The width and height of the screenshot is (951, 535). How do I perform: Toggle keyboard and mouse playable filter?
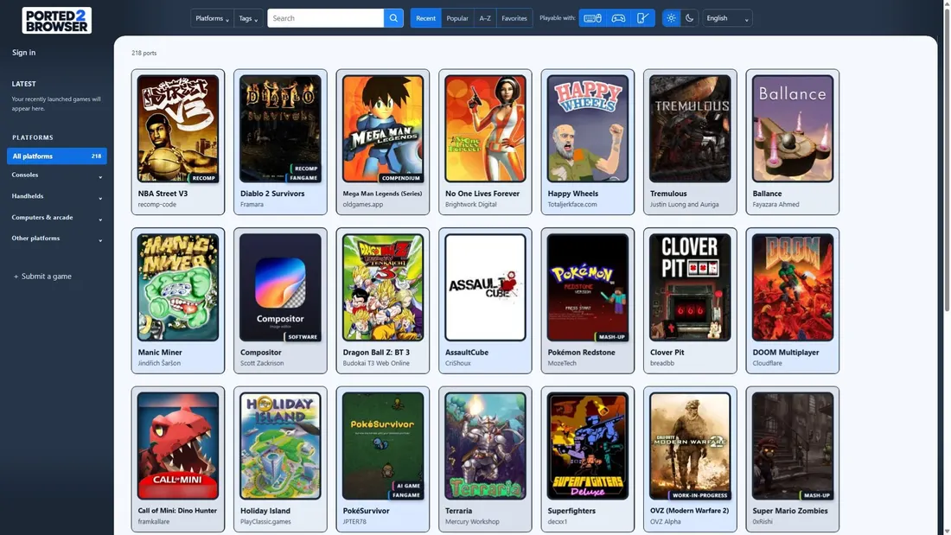592,18
